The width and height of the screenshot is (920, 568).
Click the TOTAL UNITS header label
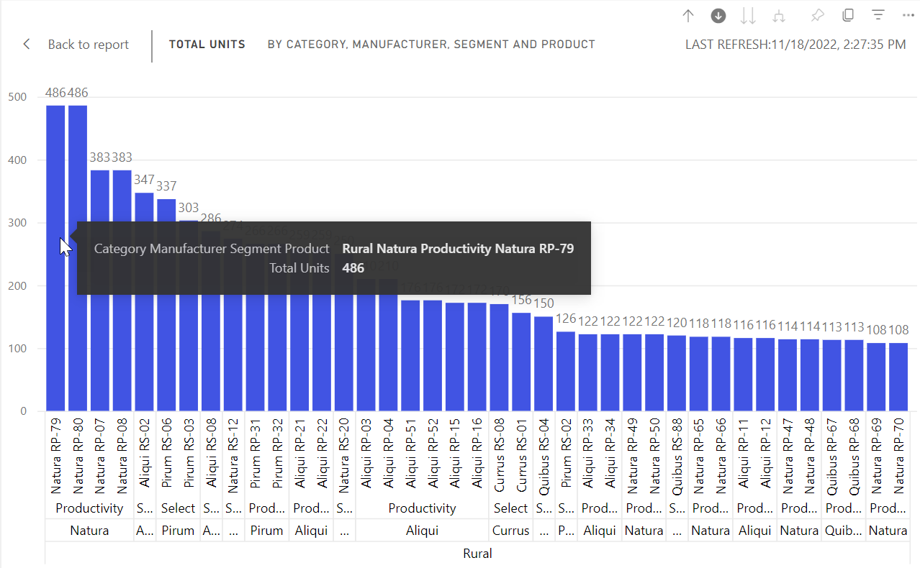(207, 44)
